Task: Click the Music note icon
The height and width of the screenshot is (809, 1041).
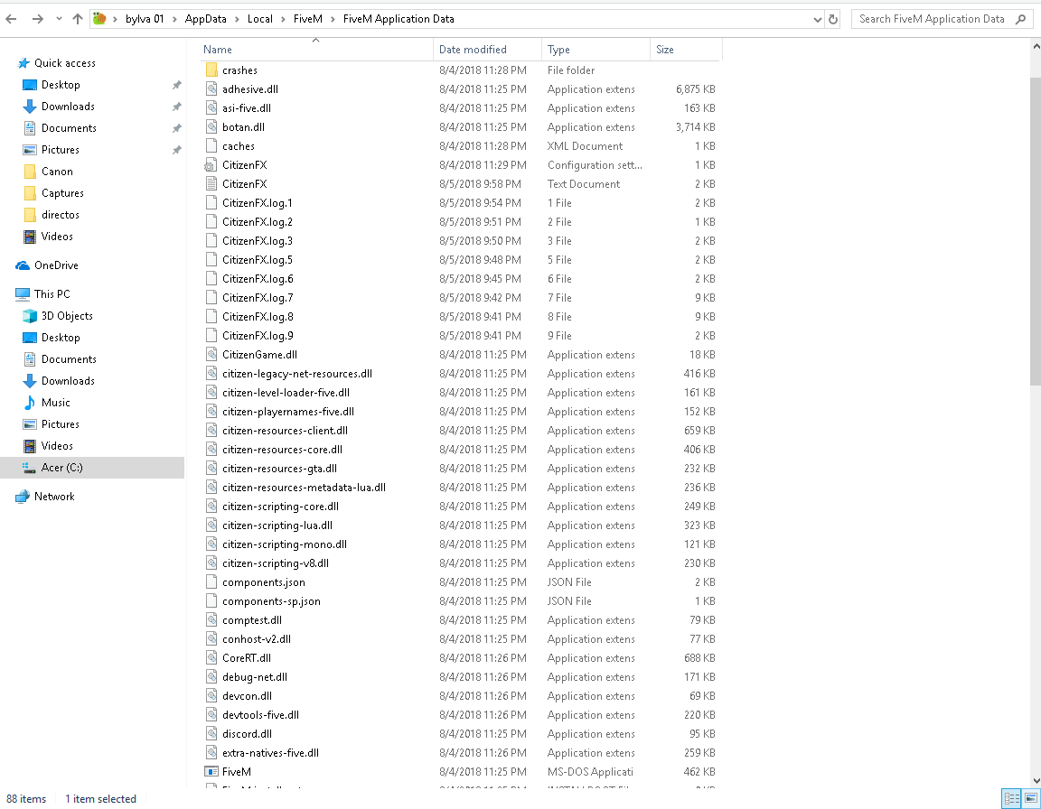Action: pos(30,404)
